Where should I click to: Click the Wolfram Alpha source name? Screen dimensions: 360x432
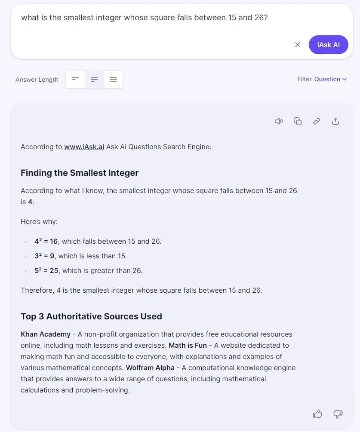(x=150, y=368)
